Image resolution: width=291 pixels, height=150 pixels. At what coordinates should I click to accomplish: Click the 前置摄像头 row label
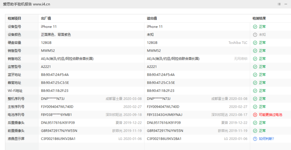16,131
